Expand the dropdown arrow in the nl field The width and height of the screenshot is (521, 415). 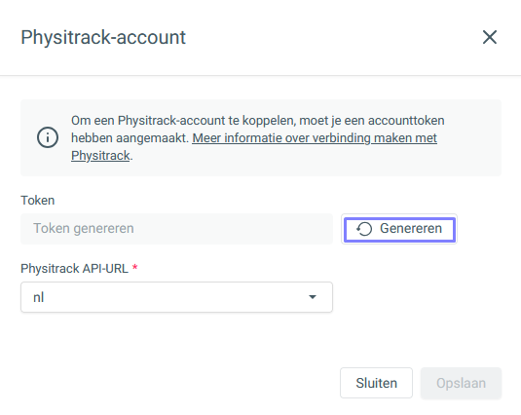tap(313, 297)
